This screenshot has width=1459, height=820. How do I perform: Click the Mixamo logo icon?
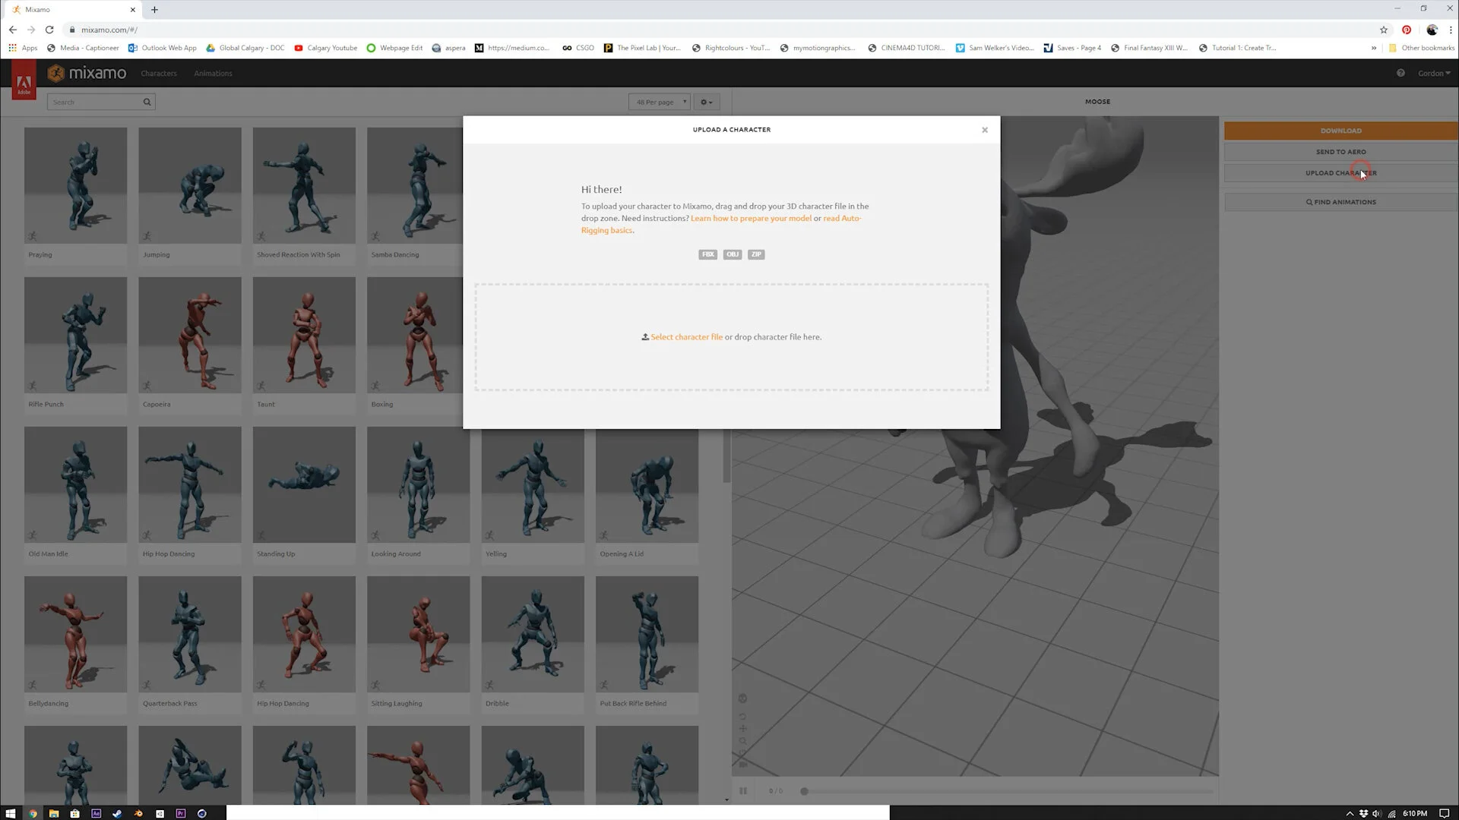(56, 74)
